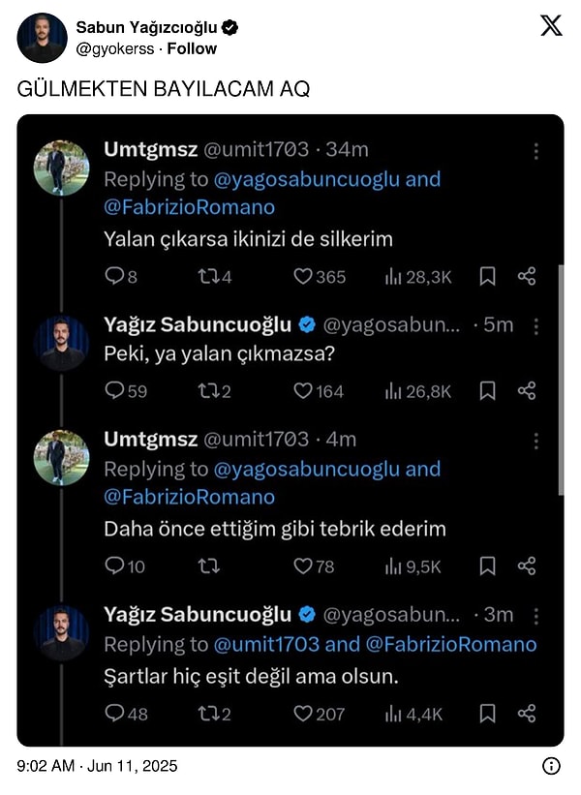
Task: Open more options on the 5m tweet
Action: point(535,325)
